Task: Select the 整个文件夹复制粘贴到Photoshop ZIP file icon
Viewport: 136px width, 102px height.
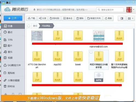Action: click(120, 56)
